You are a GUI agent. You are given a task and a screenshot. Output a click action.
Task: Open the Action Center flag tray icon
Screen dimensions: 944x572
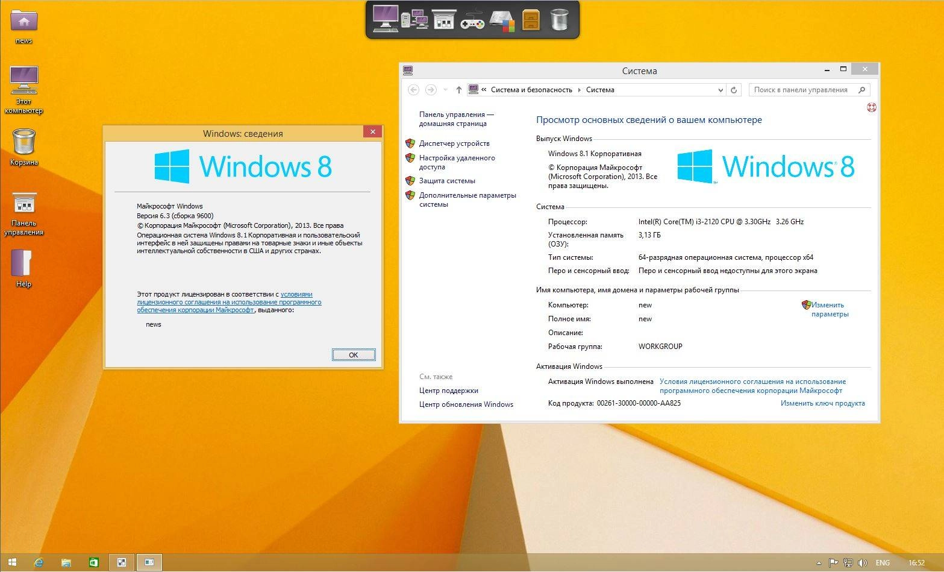click(x=833, y=563)
